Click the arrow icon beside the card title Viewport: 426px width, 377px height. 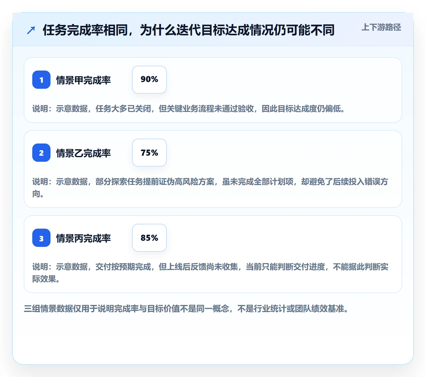coord(31,30)
